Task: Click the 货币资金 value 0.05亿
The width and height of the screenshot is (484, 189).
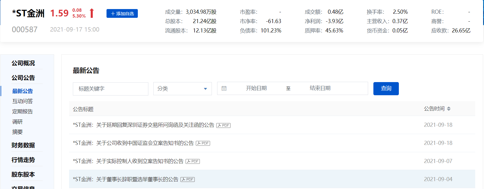Action: pyautogui.click(x=400, y=31)
